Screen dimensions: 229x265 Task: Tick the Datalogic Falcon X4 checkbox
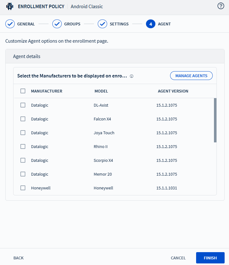(23, 119)
